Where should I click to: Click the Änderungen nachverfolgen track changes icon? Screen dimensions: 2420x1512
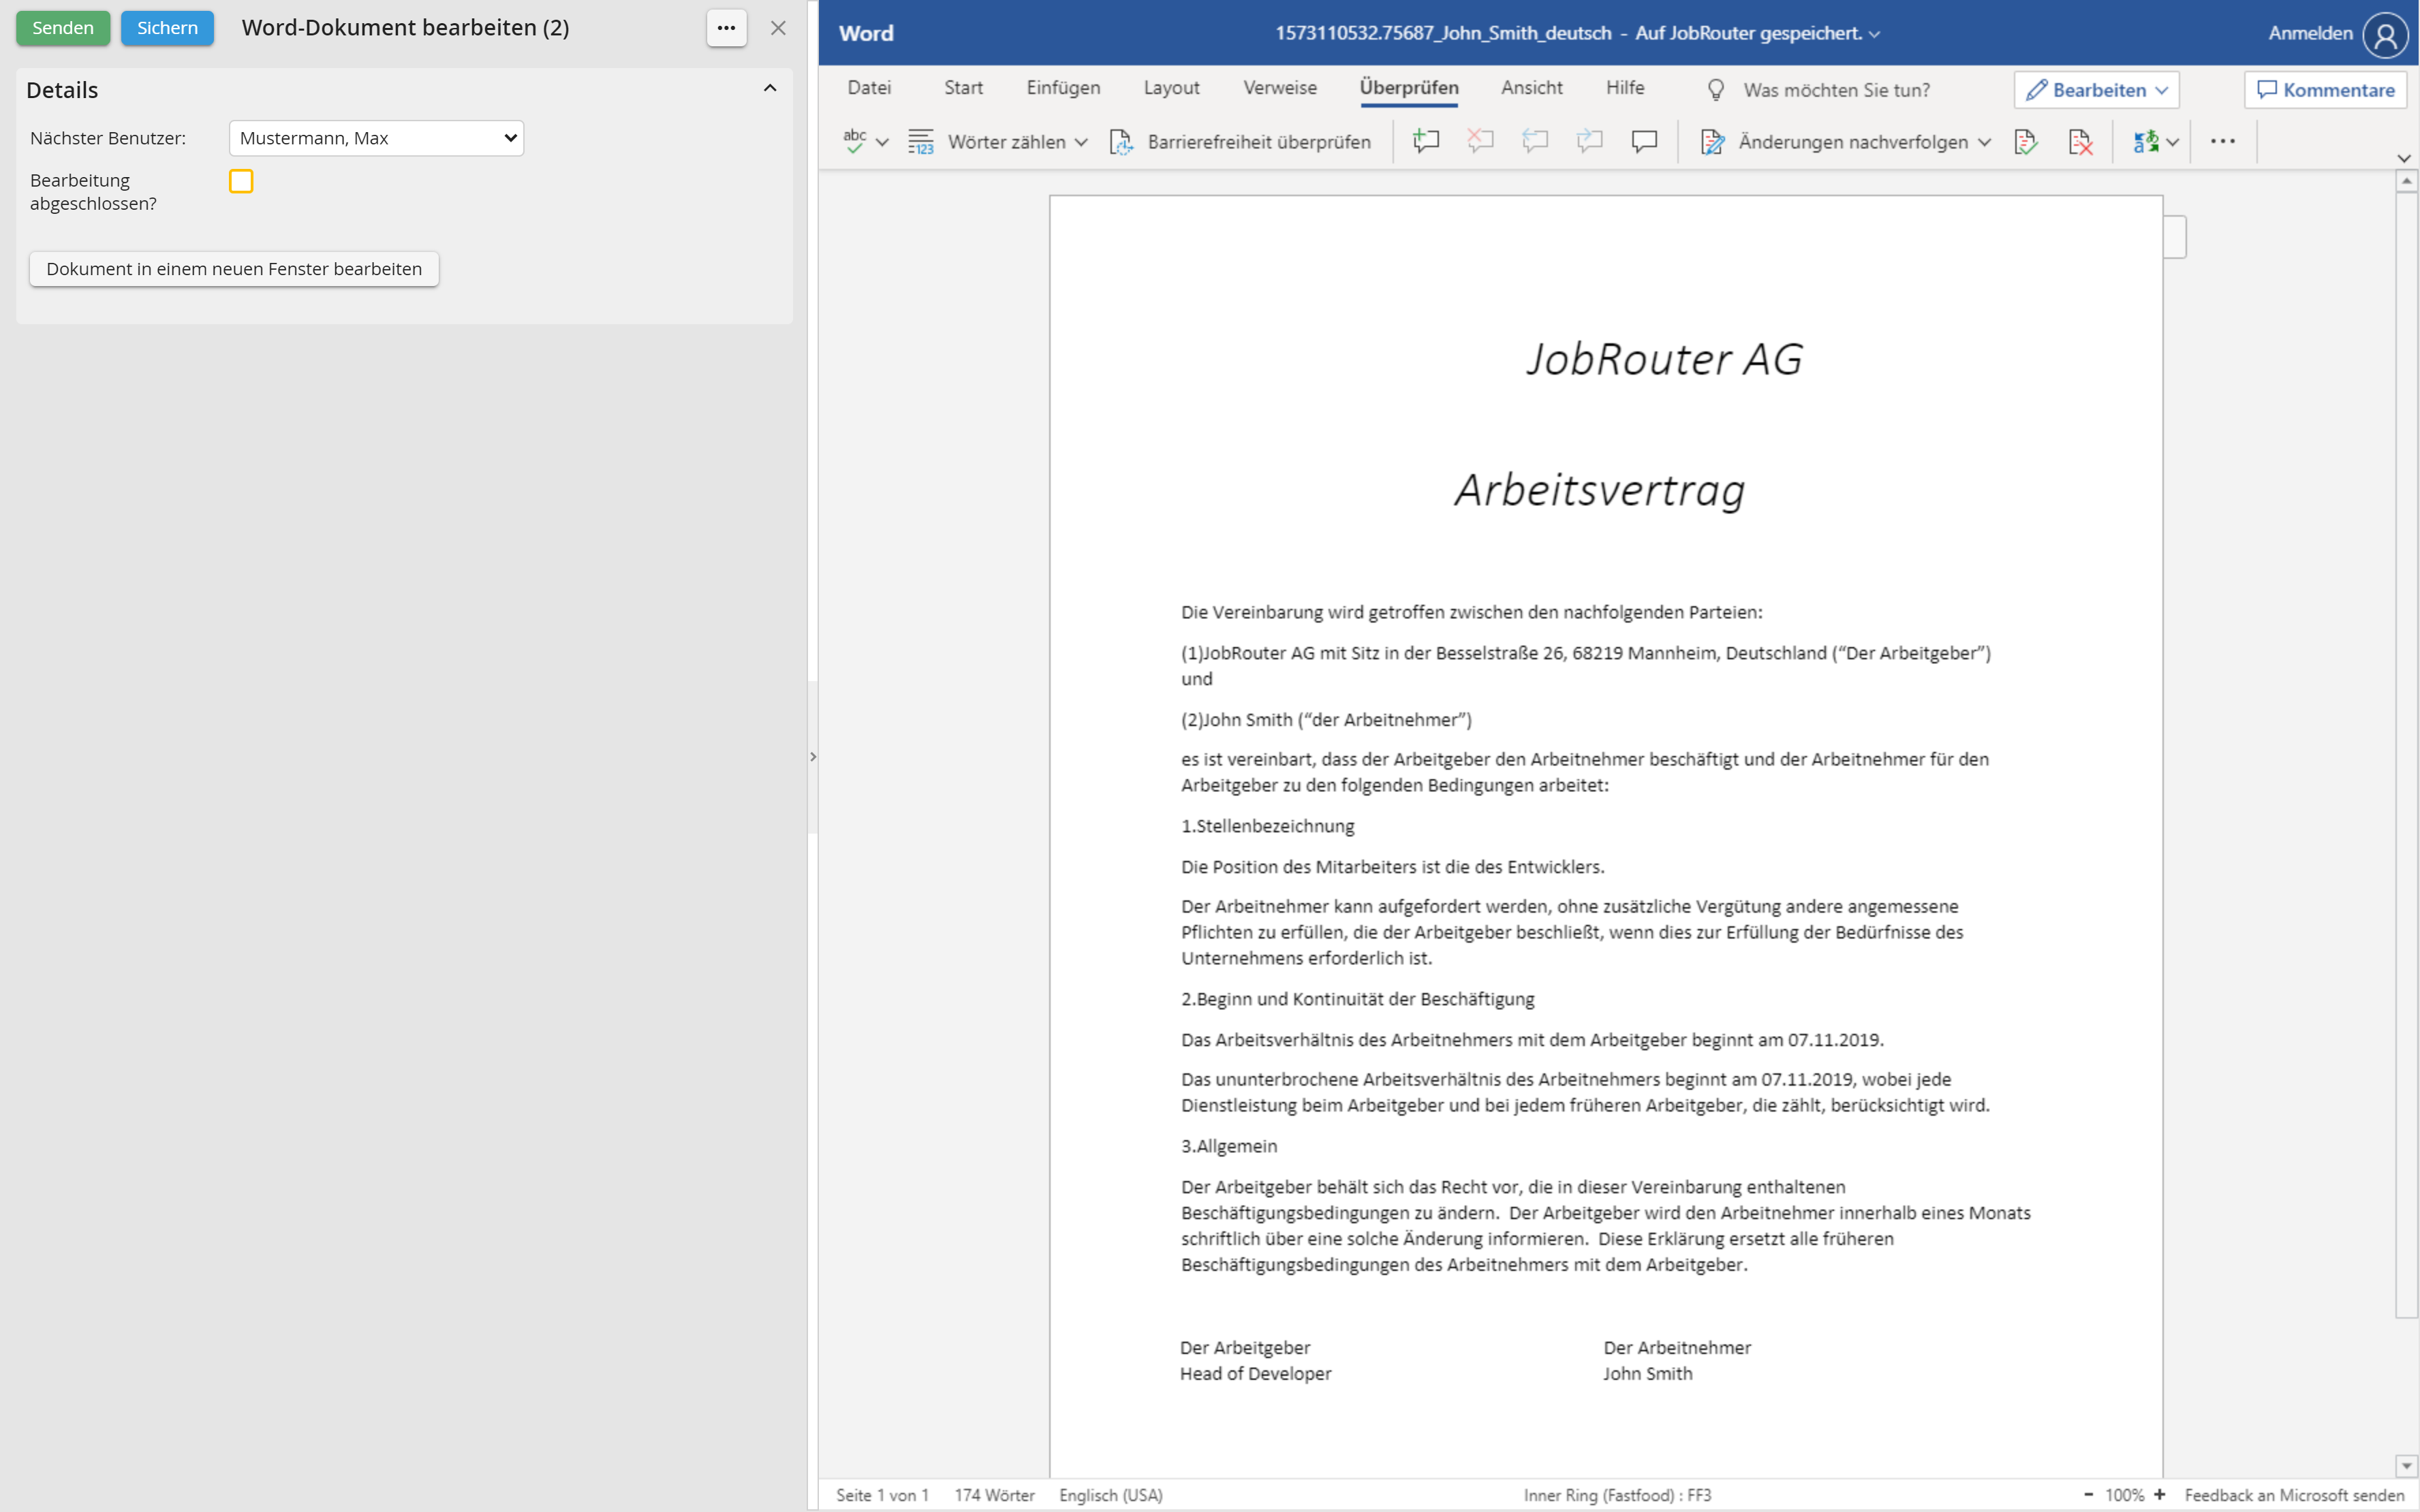pos(1712,142)
